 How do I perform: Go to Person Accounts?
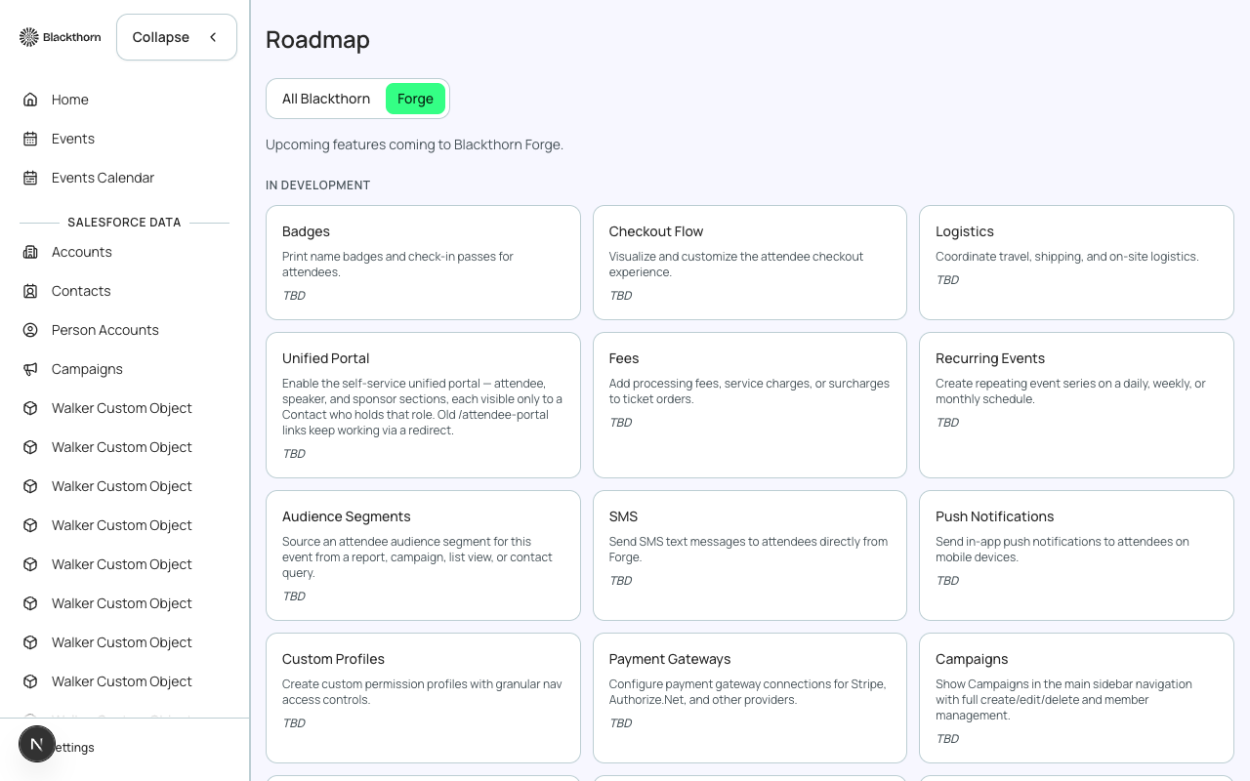coord(124,330)
